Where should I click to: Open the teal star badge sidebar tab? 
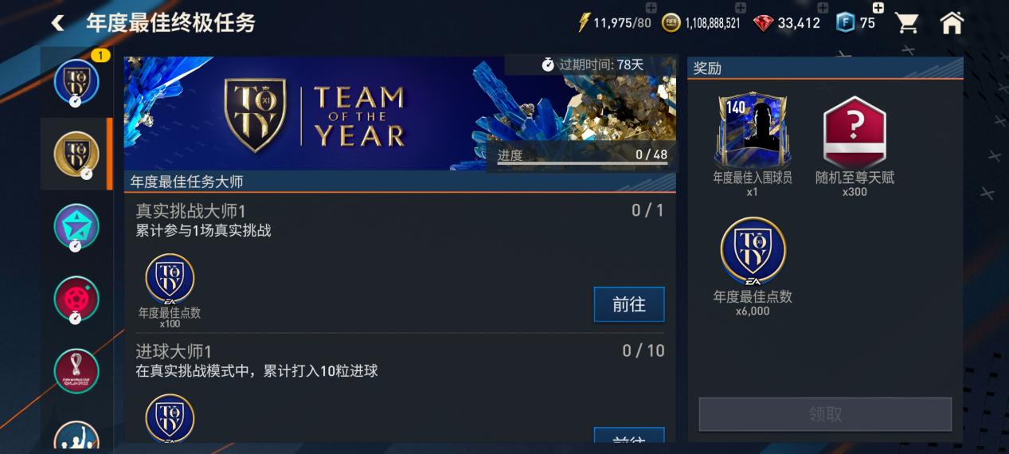click(76, 226)
